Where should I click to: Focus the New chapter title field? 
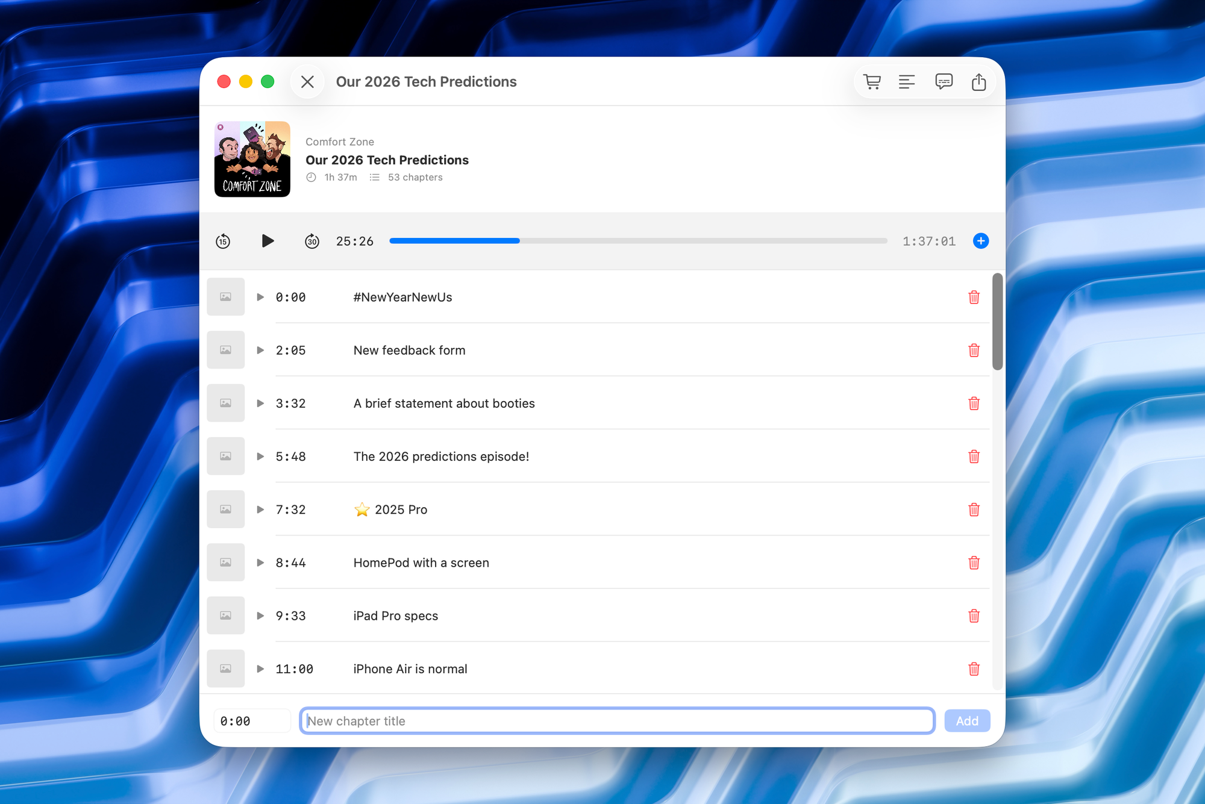pos(617,721)
